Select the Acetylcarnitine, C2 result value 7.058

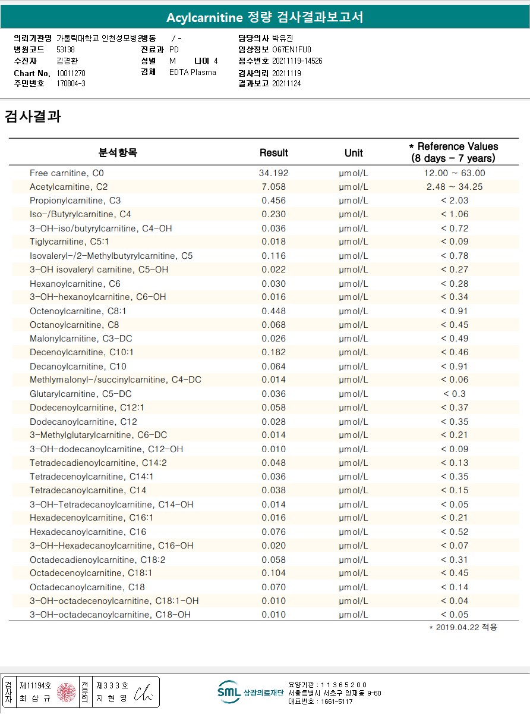pos(274,187)
